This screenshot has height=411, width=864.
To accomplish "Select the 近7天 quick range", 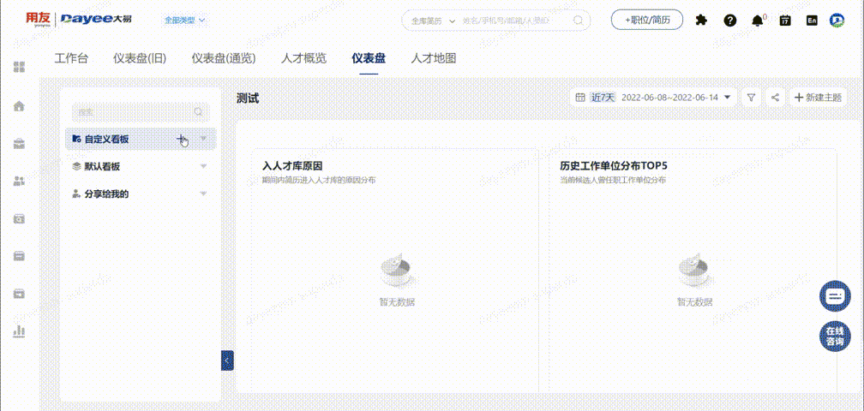I will (603, 98).
